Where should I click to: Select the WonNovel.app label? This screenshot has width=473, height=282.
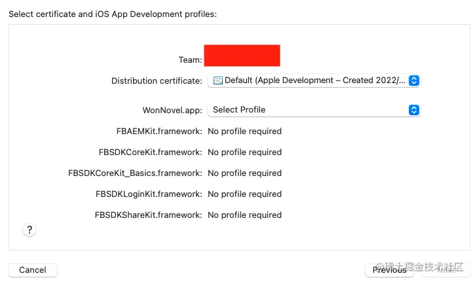[172, 111]
